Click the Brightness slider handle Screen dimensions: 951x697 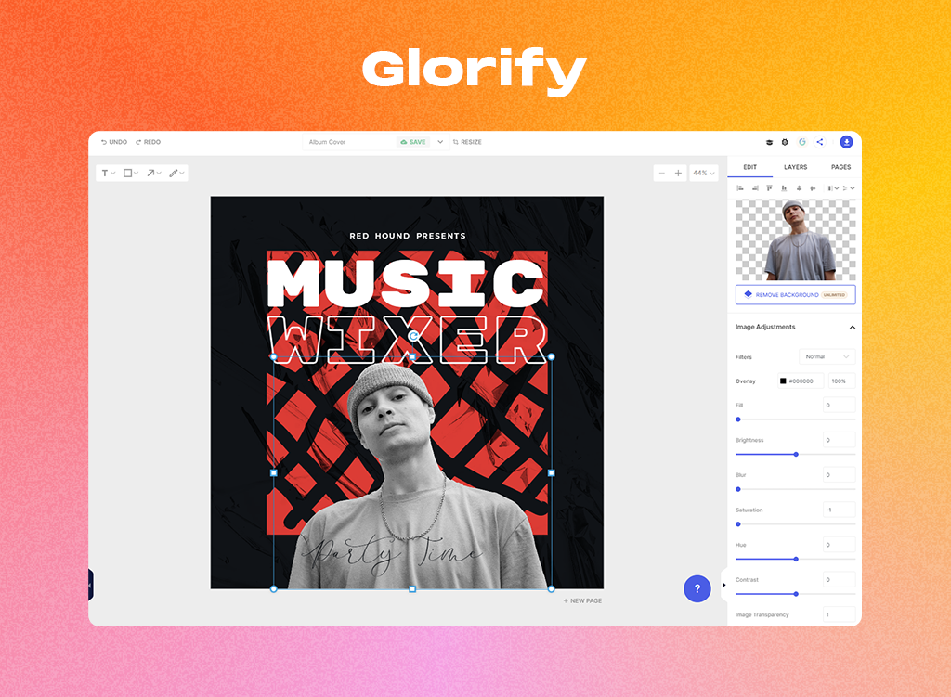pyautogui.click(x=796, y=455)
